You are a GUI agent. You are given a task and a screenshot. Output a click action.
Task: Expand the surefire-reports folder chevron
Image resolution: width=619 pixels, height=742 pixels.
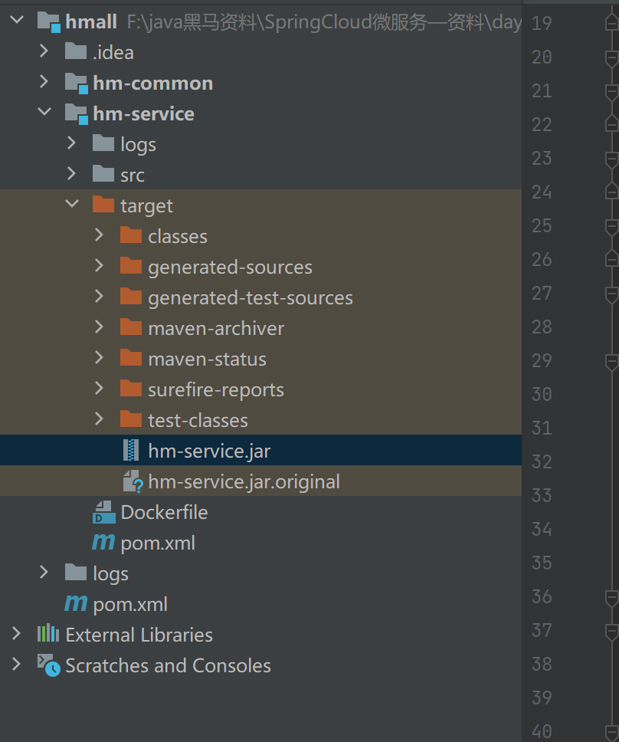pyautogui.click(x=99, y=388)
